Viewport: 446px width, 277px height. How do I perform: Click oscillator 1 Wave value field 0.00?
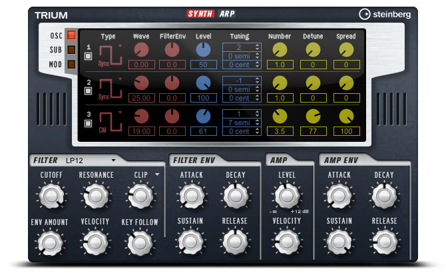(141, 65)
